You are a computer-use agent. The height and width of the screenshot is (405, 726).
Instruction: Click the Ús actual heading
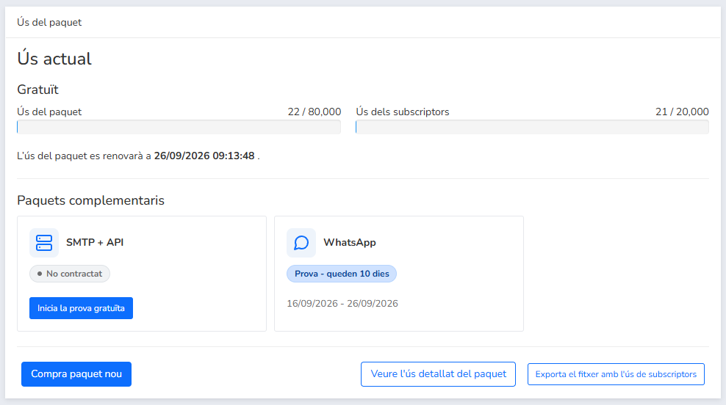(x=54, y=59)
